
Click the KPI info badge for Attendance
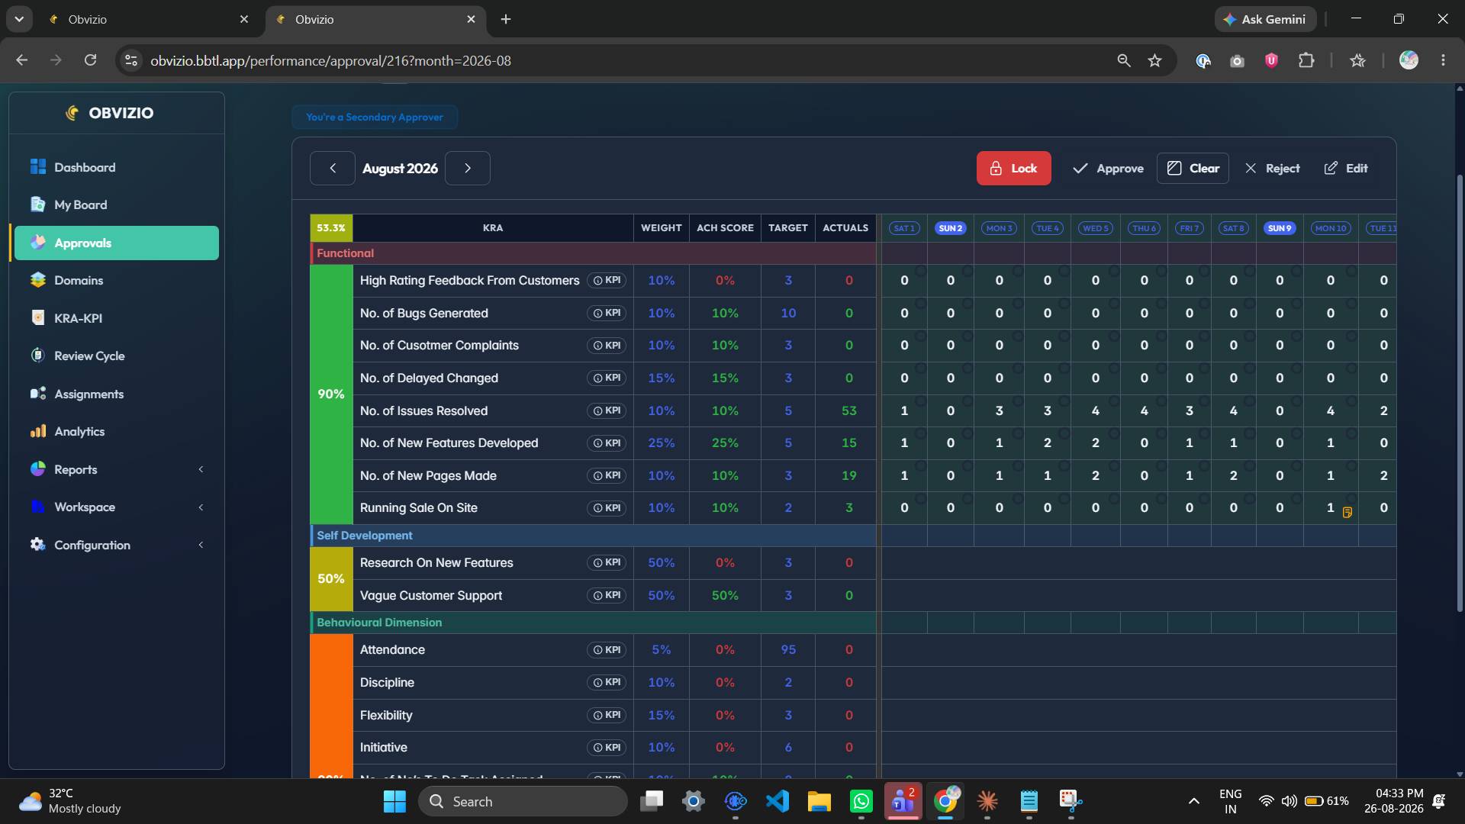point(607,650)
